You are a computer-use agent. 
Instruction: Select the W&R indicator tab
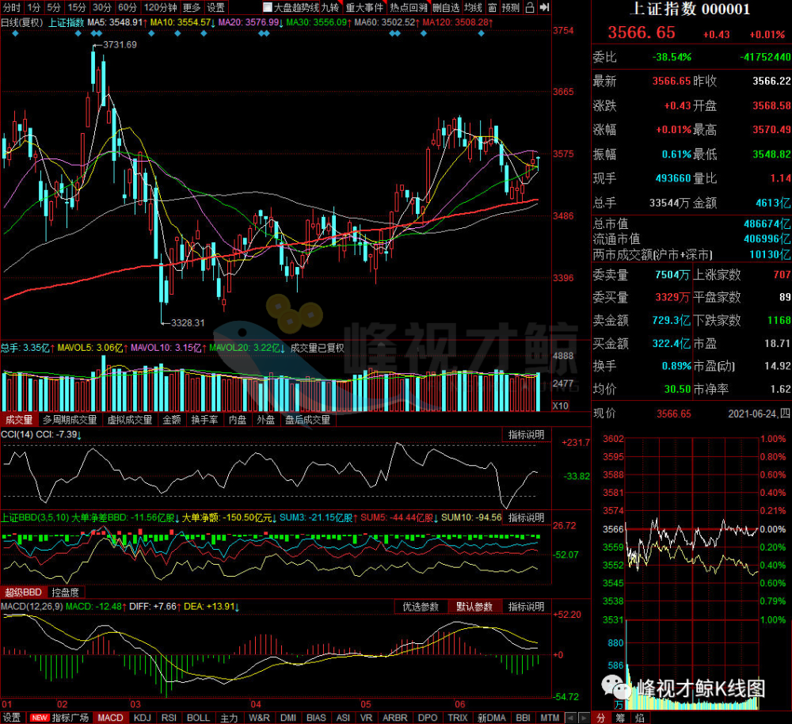point(259,718)
